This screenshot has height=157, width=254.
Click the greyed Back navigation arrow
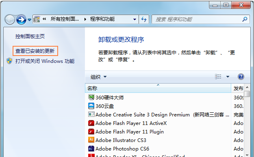pos(10,19)
